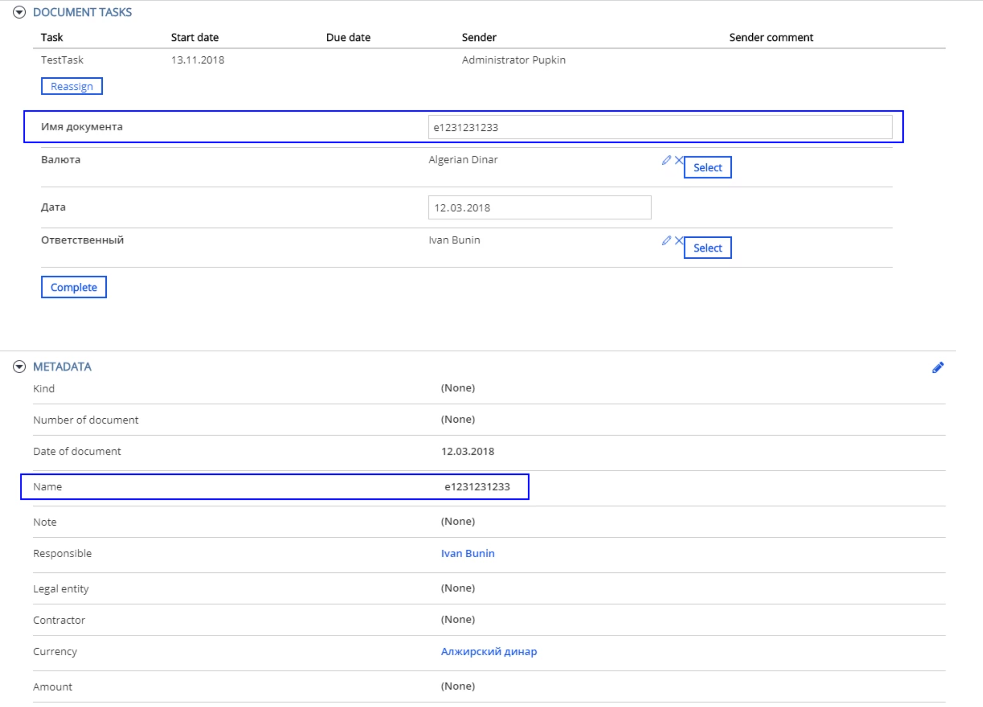Click the Algerian Dinar value text
Screen dimensions: 983x707
(x=463, y=160)
